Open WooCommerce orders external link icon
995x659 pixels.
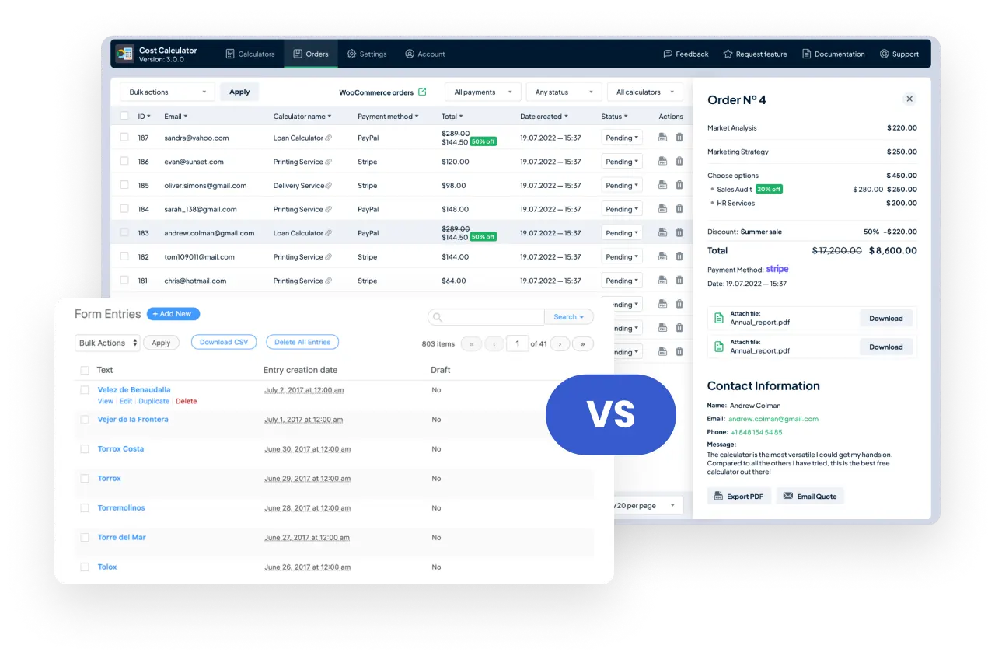[422, 92]
